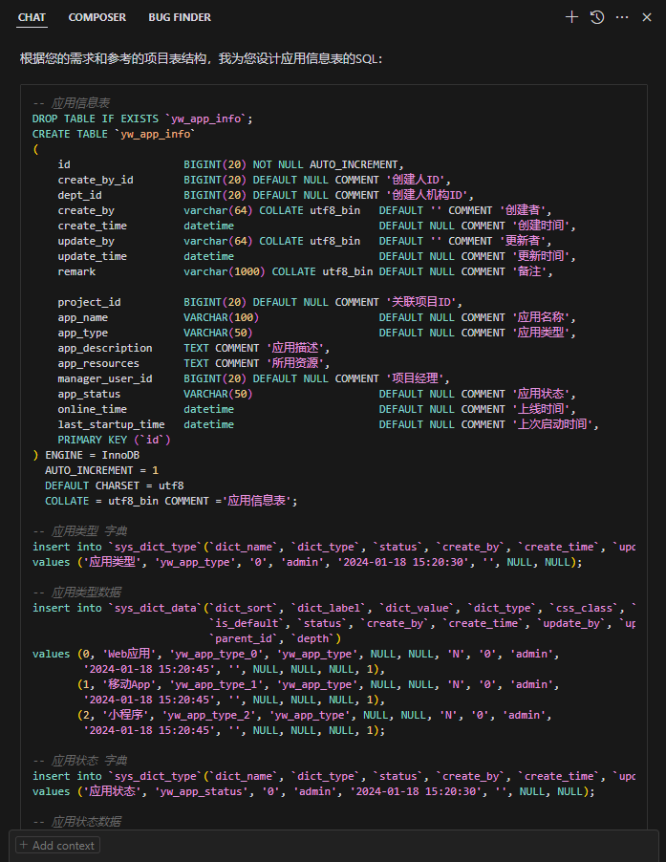Click the 'Web应用' values row
Viewport: 666px width, 862px height.
(306, 654)
